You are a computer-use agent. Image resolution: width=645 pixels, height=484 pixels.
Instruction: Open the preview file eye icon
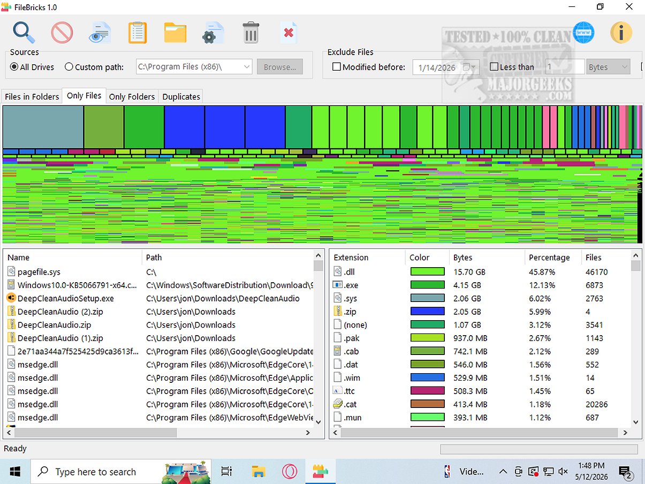coord(100,33)
